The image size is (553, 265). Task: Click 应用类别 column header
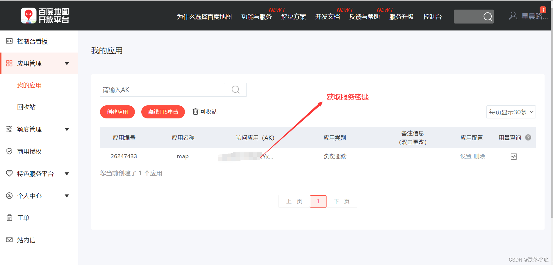click(x=335, y=138)
